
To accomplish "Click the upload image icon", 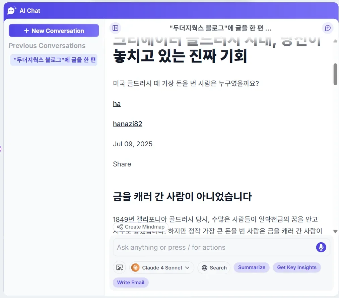I will pyautogui.click(x=119, y=268).
